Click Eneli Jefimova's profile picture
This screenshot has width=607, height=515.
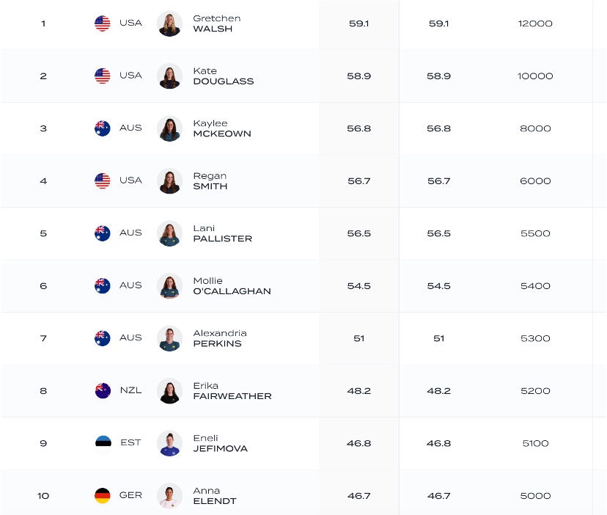169,443
